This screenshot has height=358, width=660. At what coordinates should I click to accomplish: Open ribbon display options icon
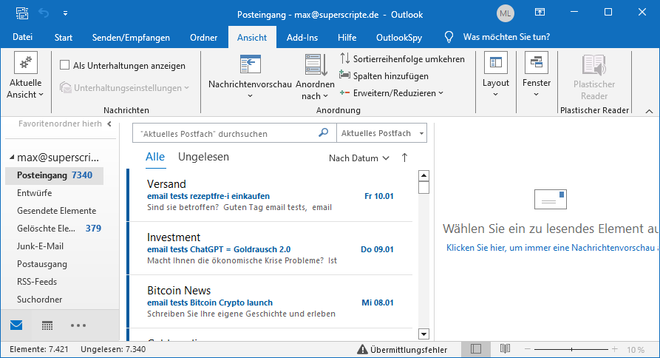point(540,13)
